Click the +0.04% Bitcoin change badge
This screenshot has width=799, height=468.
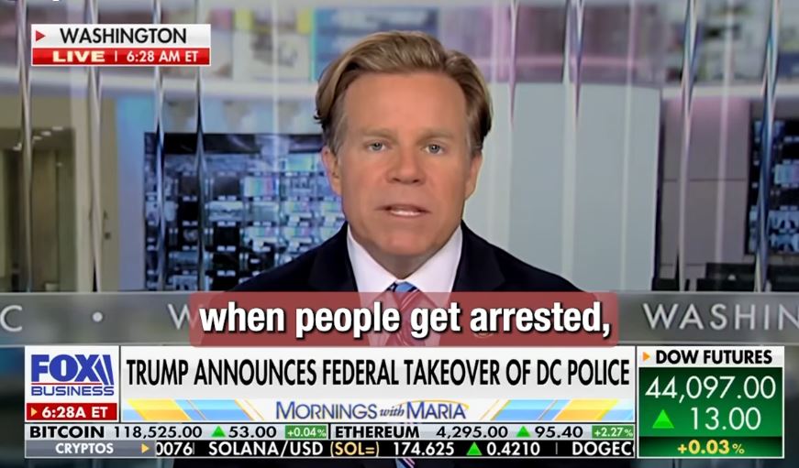click(x=305, y=432)
